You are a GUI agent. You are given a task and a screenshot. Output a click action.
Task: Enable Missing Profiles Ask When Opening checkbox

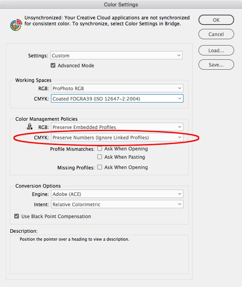click(100, 167)
